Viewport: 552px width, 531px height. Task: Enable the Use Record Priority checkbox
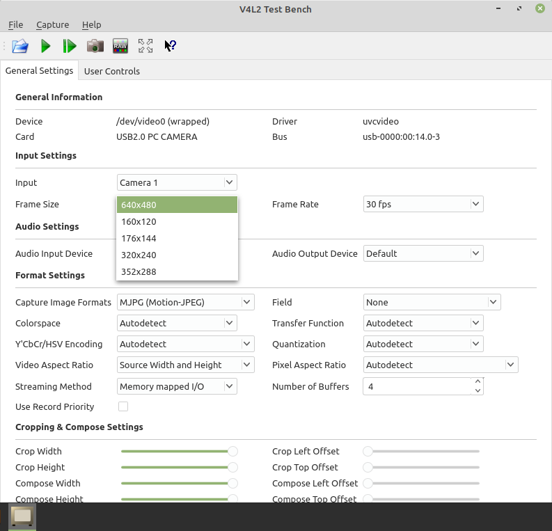[x=123, y=406]
